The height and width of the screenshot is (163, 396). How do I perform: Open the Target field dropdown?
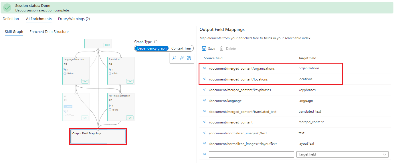(x=342, y=154)
